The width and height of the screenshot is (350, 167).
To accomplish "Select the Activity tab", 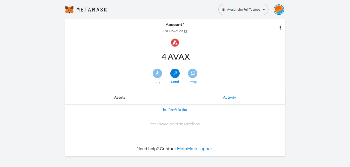I will tap(230, 97).
